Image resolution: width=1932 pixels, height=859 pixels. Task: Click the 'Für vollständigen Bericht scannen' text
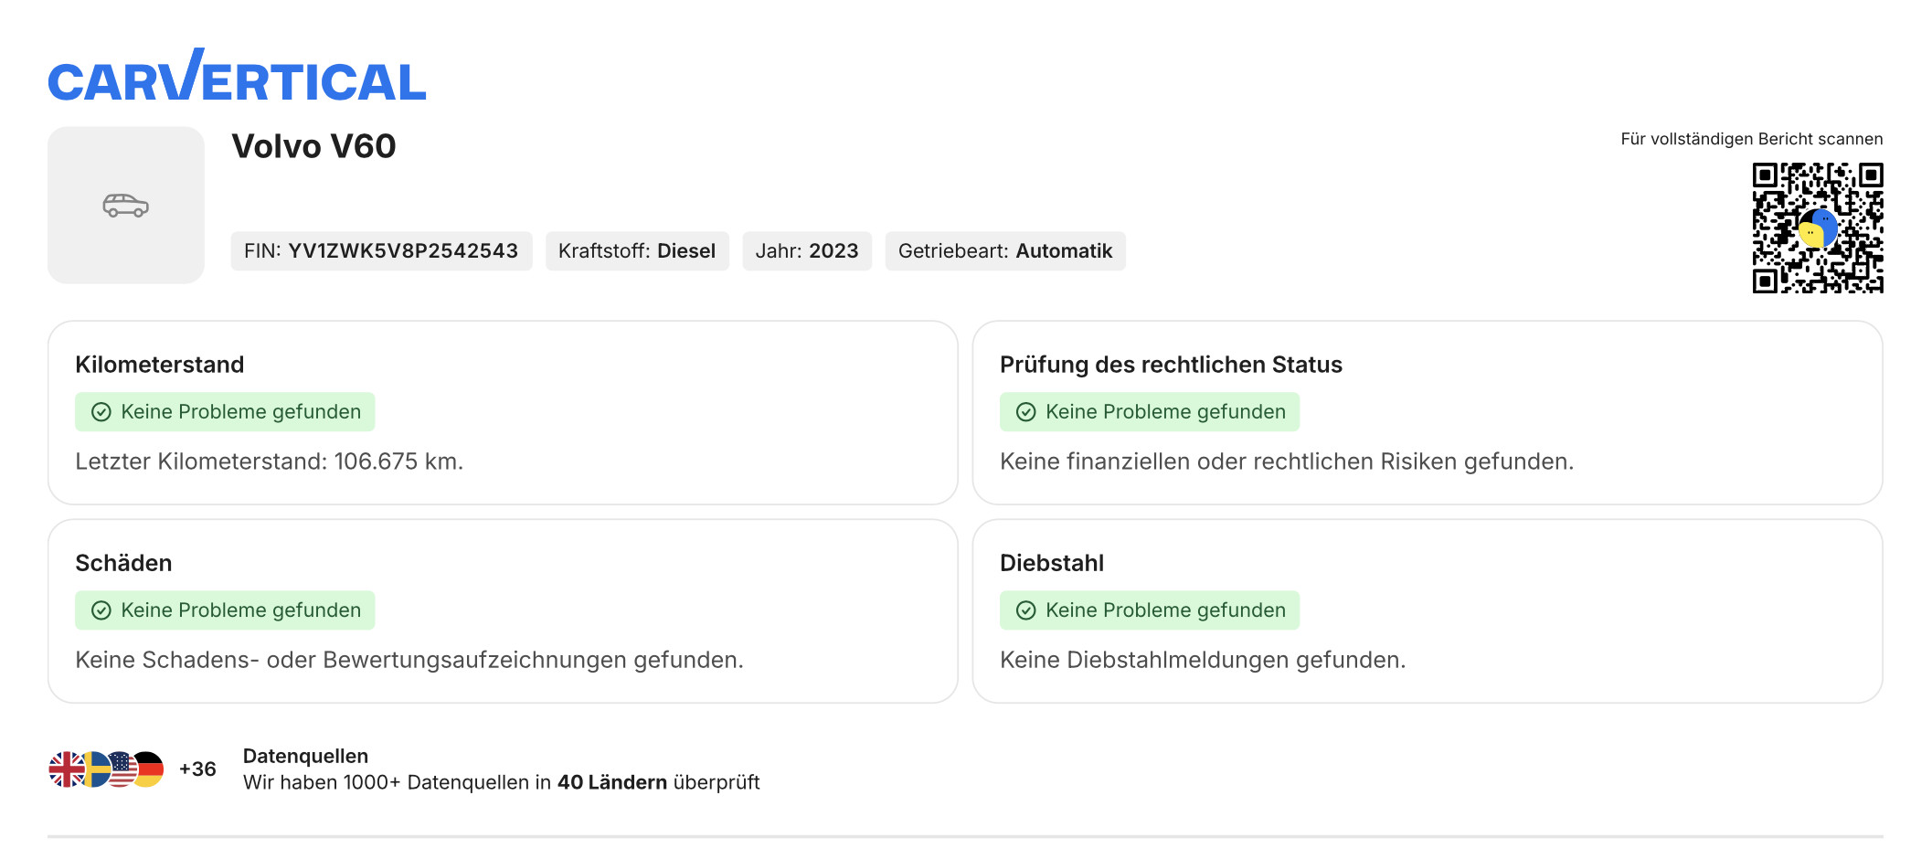pos(1751,139)
